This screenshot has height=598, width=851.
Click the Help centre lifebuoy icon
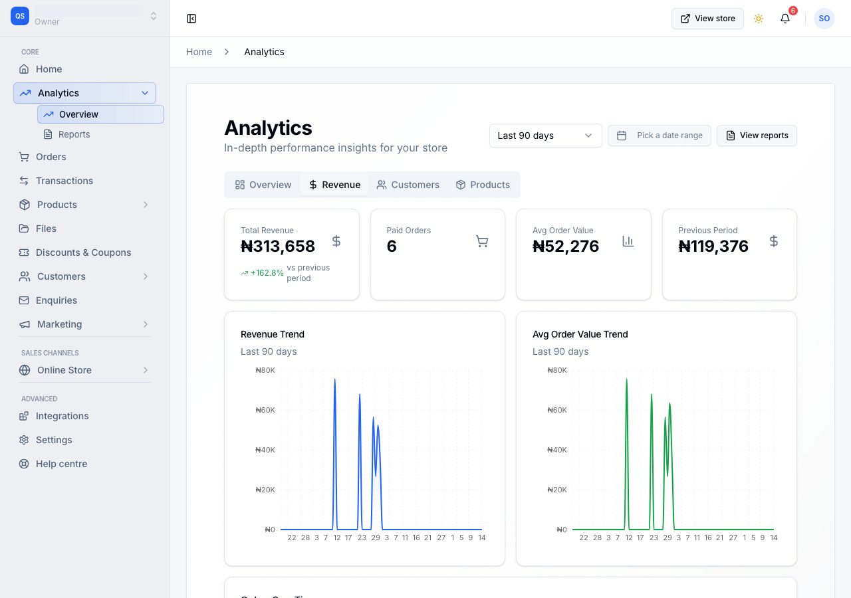tap(24, 464)
